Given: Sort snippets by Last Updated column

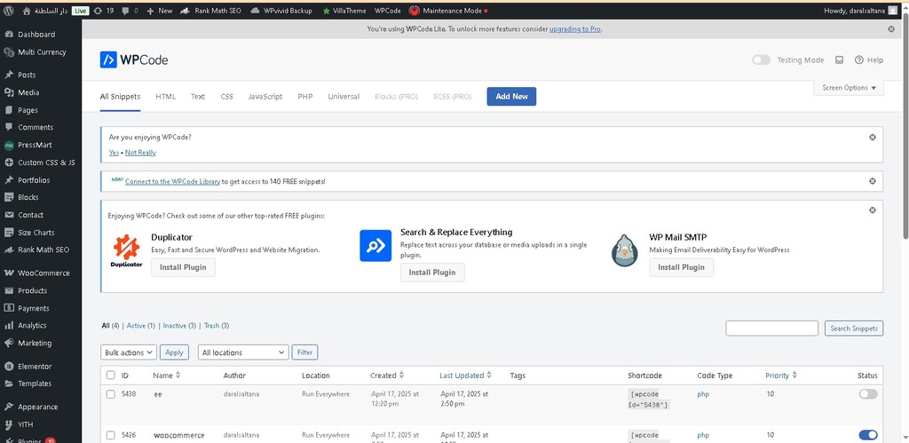Looking at the screenshot, I should coord(465,376).
